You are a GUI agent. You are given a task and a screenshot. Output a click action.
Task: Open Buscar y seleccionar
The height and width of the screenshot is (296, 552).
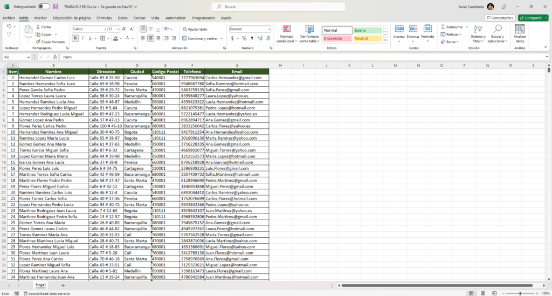click(497, 34)
